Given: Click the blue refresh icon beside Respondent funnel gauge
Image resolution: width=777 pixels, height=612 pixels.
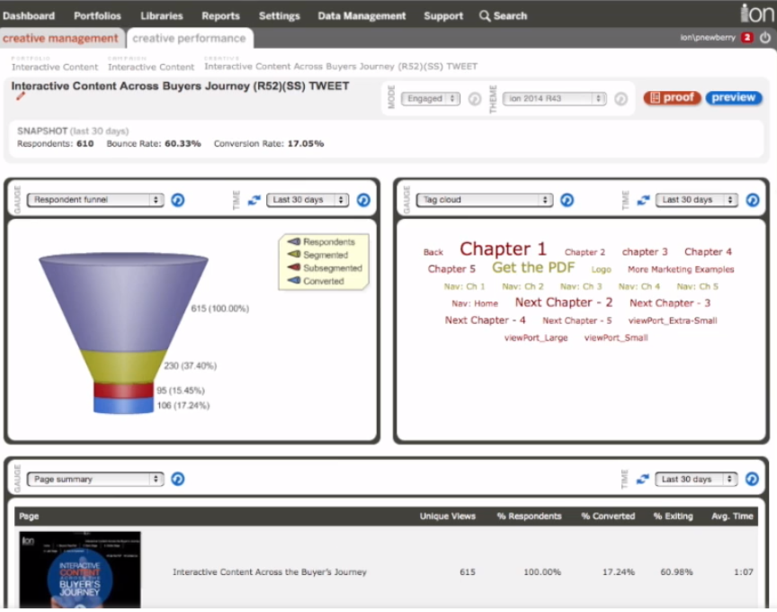Looking at the screenshot, I should [177, 200].
